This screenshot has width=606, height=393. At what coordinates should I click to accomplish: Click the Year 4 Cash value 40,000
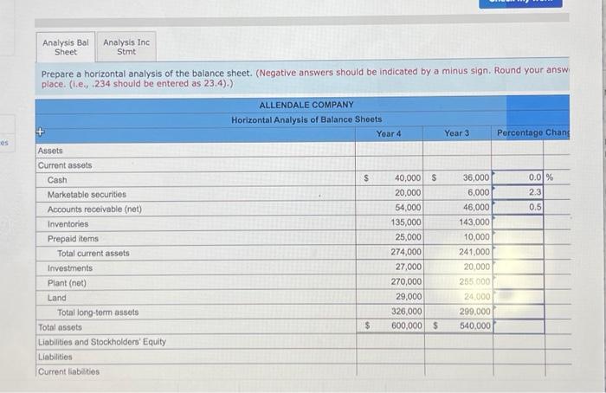click(x=408, y=177)
